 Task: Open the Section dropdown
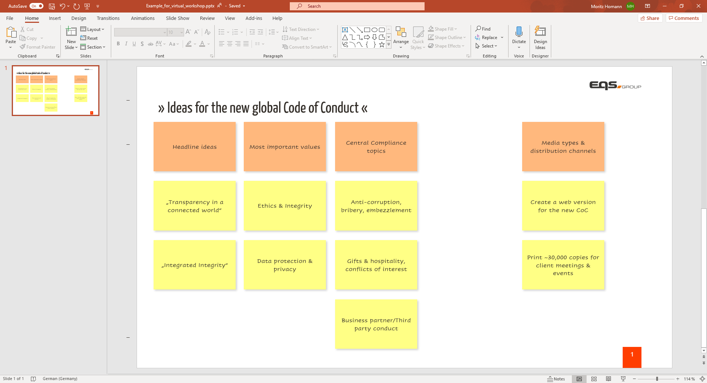click(x=93, y=47)
